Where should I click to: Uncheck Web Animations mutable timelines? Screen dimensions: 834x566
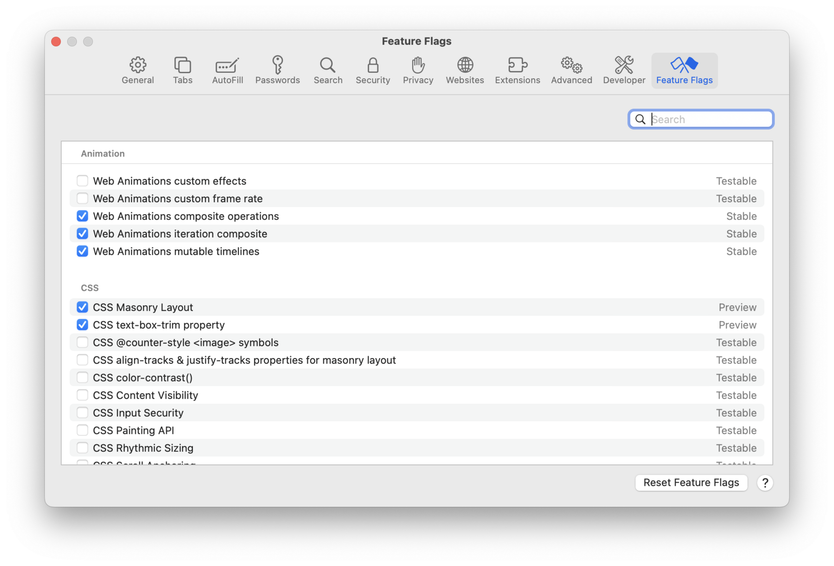tap(83, 251)
